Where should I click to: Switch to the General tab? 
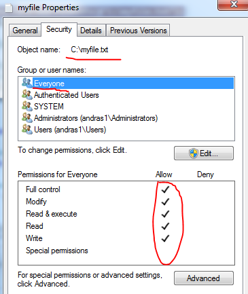[x=25, y=31]
